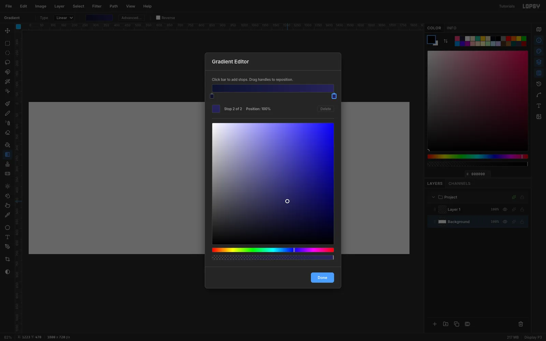Click alpha slider in Gradient Editor
Viewport: 546px width, 341px height.
point(273,257)
